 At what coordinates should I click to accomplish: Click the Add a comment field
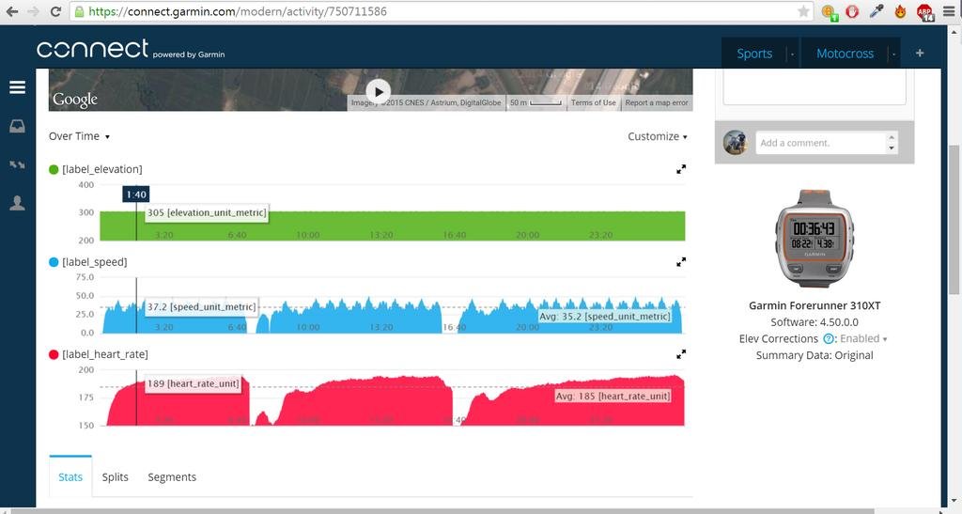point(821,143)
